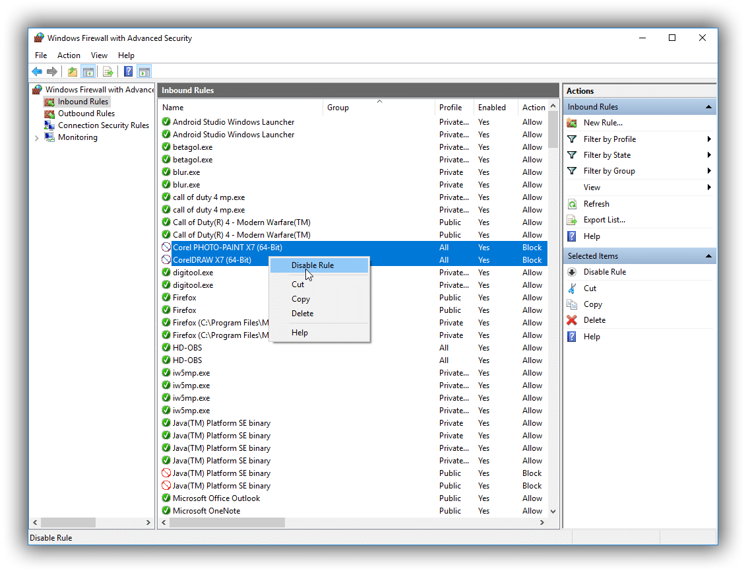Screen dimensions: 746x573
Task: Click the Back arrow in the toolbar
Action: 37,72
